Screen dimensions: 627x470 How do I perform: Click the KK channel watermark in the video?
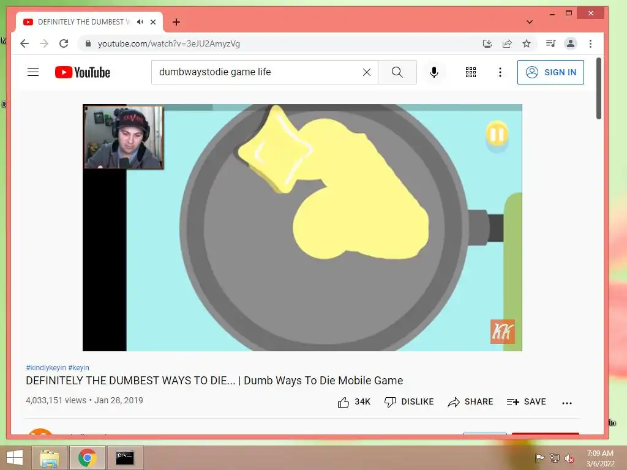click(x=503, y=331)
